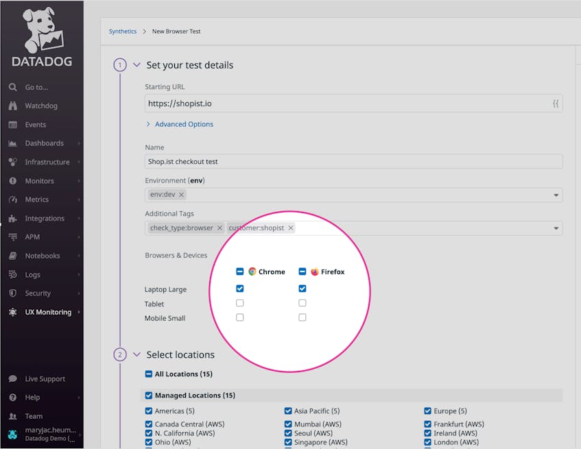The height and width of the screenshot is (449, 581).
Task: Click the user avatar icon
Action: coord(12,434)
